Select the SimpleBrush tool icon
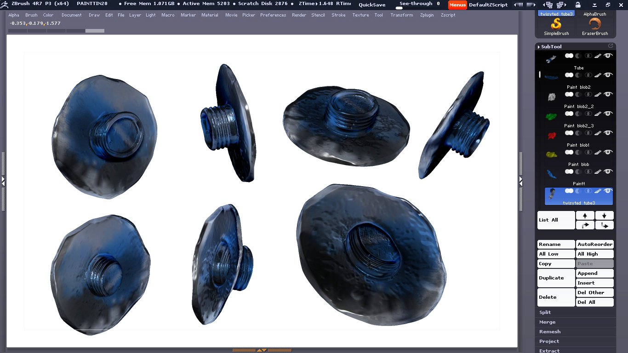 pos(556,24)
